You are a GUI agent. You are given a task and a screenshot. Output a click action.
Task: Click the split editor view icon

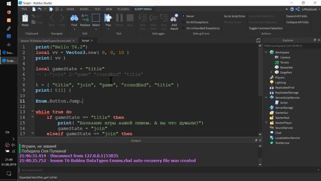pos(258,40)
